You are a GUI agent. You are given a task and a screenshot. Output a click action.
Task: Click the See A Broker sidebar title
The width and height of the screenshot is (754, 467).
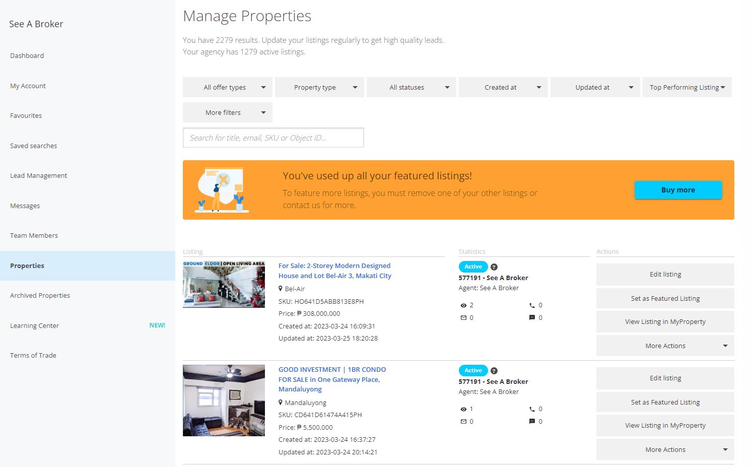pos(36,24)
